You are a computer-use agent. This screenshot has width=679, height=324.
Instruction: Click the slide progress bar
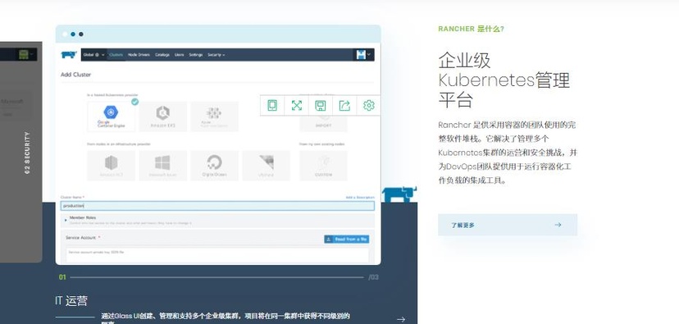tap(216, 277)
